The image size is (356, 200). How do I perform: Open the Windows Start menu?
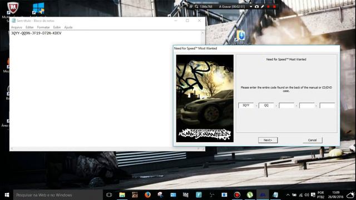(7, 195)
